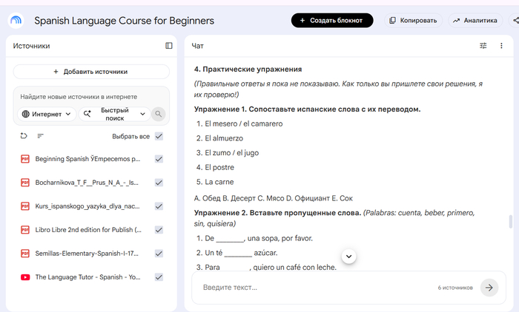Uncheck the Kurs_ispanskogo source checkbox
The image size is (519, 312).
click(159, 206)
